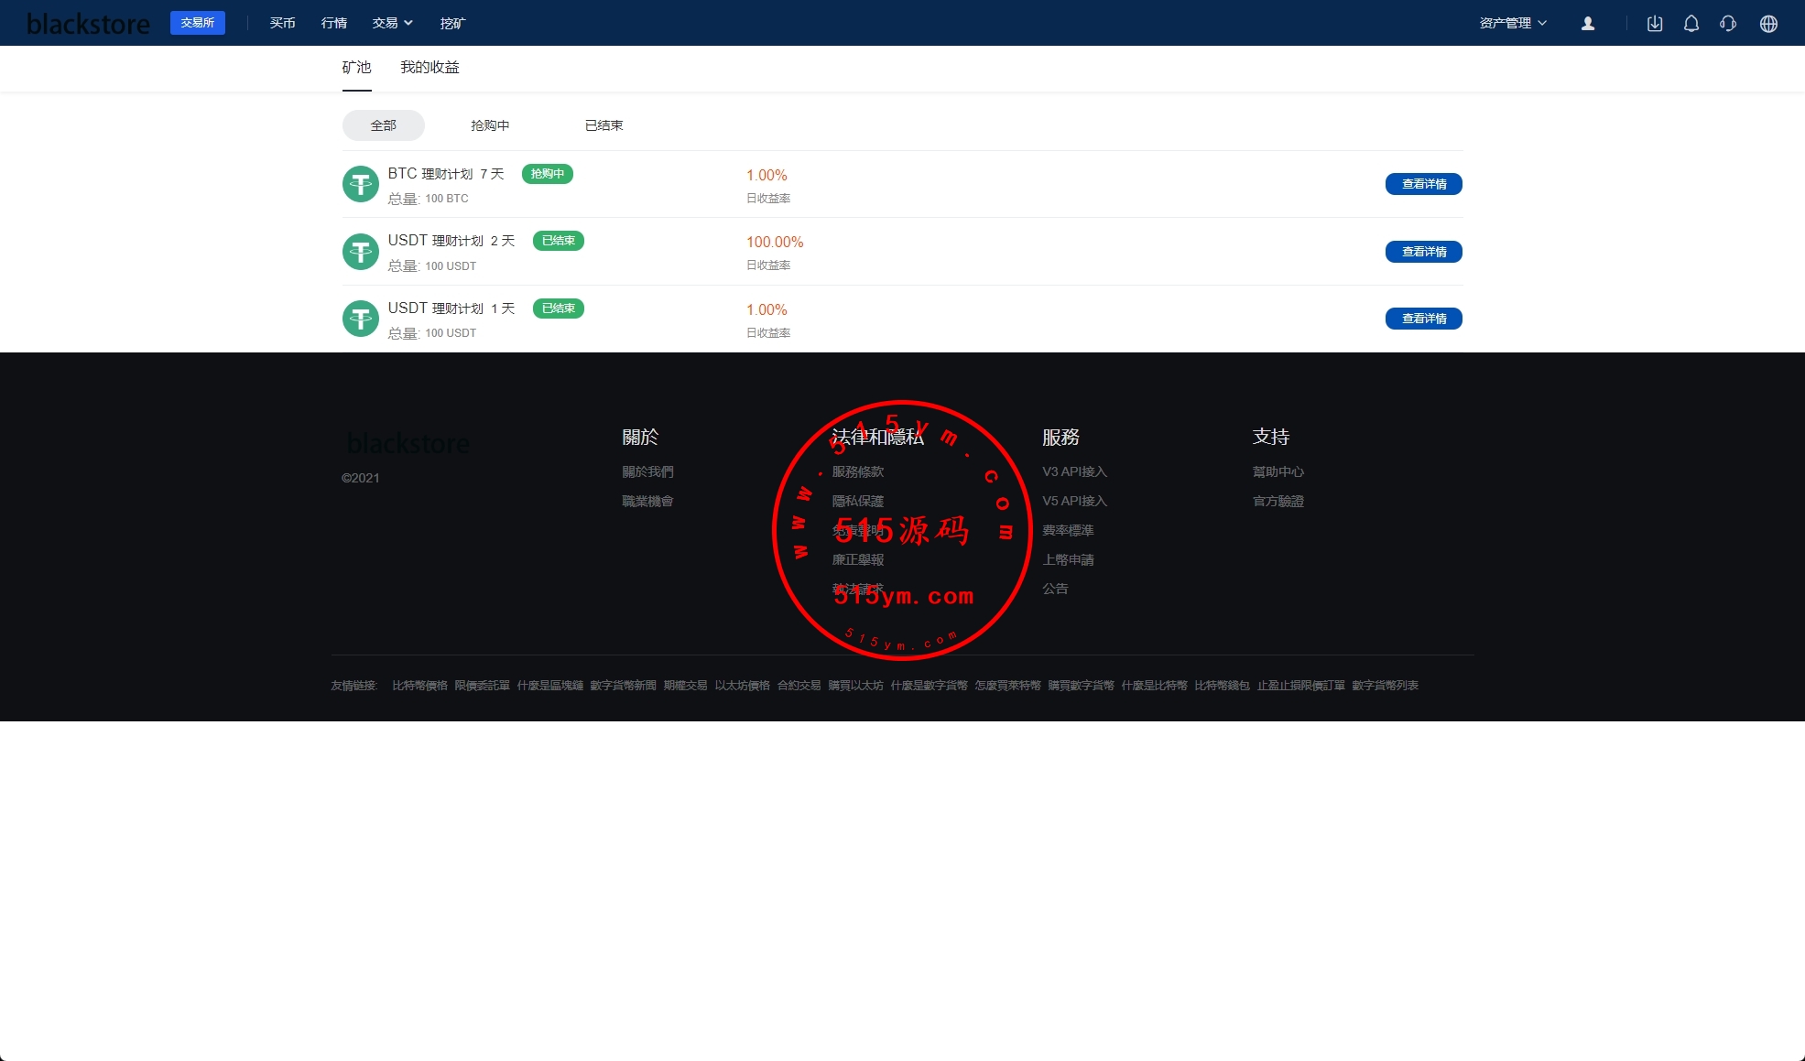
Task: Click the blue 交易所 badge button
Action: click(198, 23)
